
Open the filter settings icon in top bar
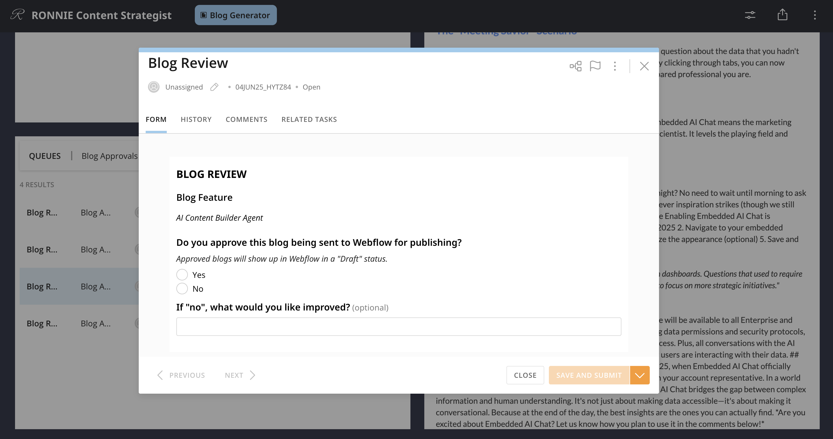[x=750, y=15]
